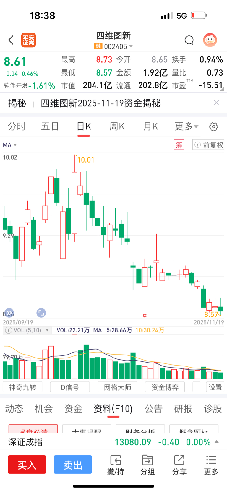
Task: Switch to the 诊股 tab
Action: (213, 409)
